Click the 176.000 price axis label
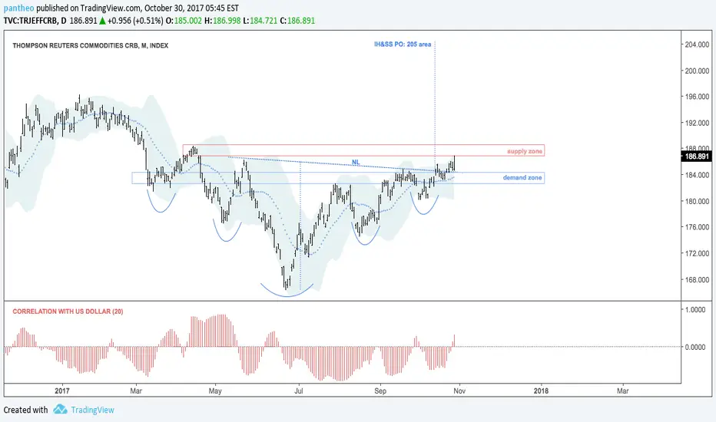 697,227
